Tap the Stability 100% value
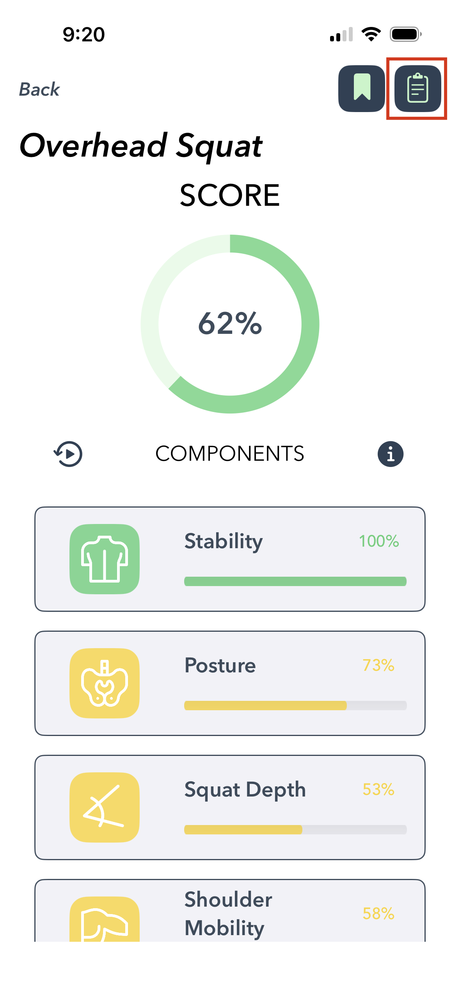The image size is (460, 998). pos(378,541)
